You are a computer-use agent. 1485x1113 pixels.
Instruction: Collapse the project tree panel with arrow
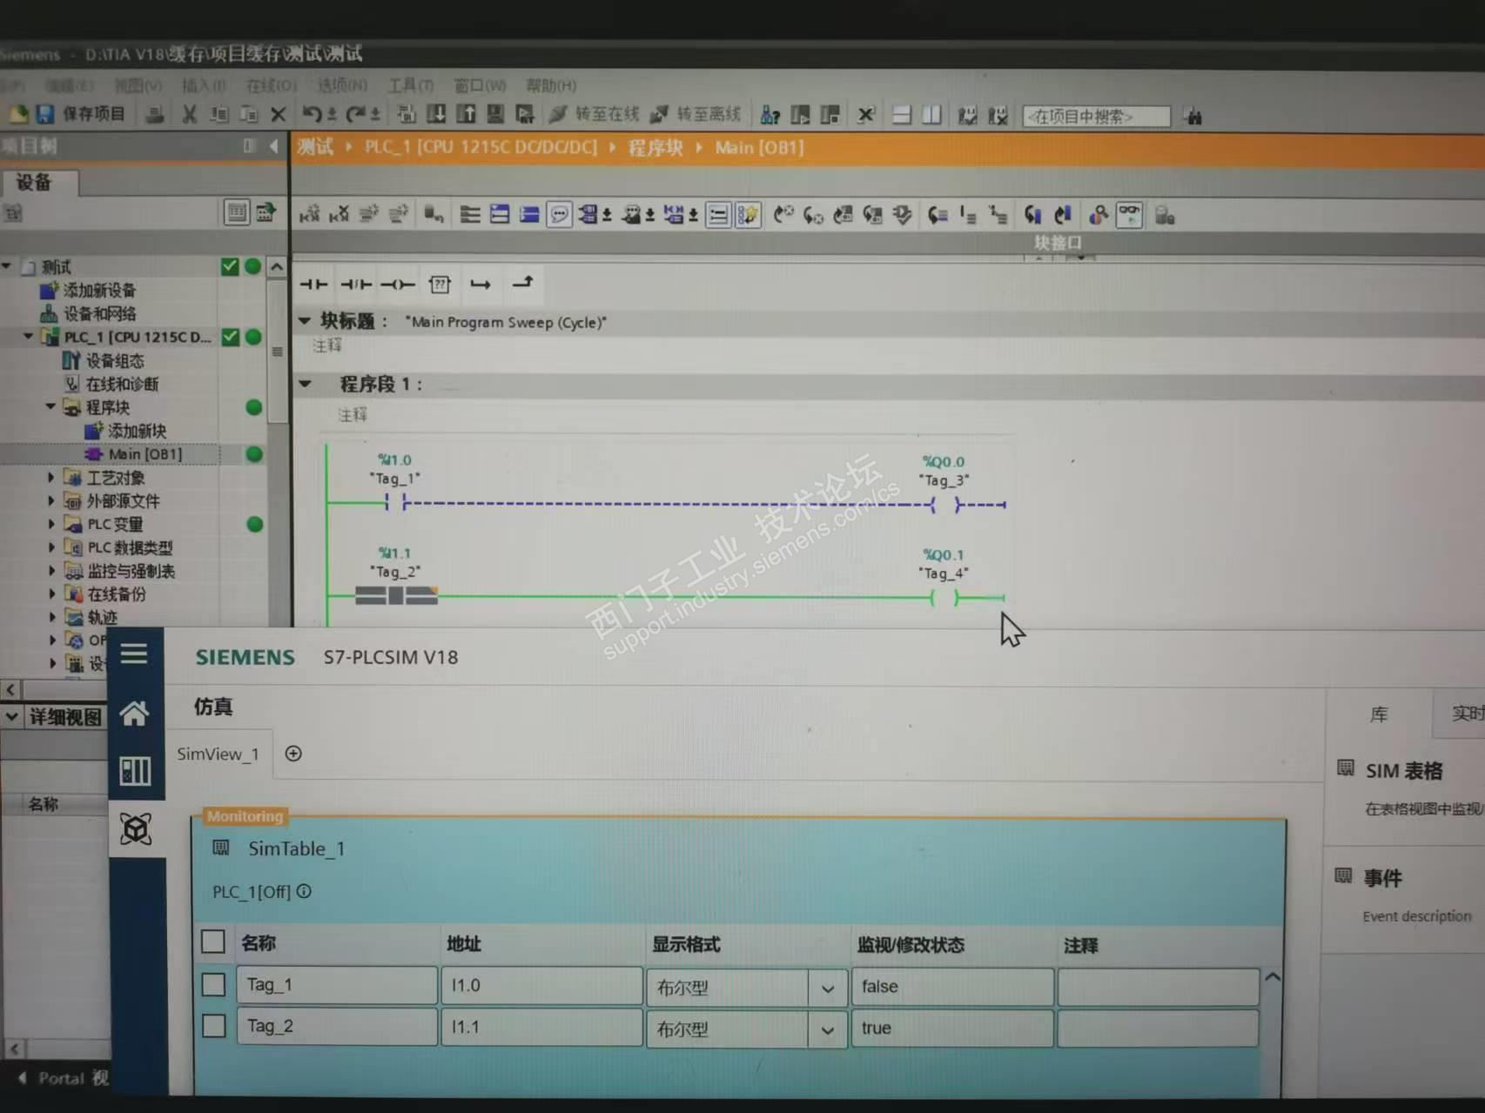(274, 145)
